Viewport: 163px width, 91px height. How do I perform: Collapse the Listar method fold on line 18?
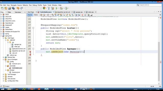[33, 28]
